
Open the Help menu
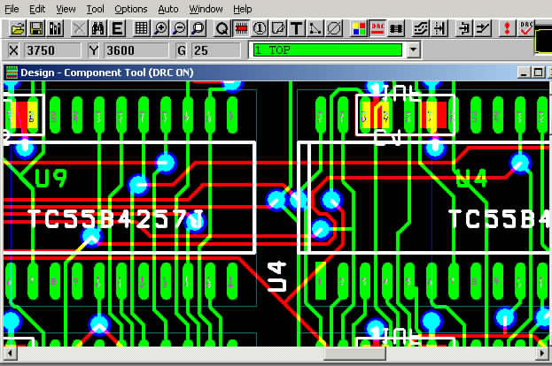pos(242,9)
